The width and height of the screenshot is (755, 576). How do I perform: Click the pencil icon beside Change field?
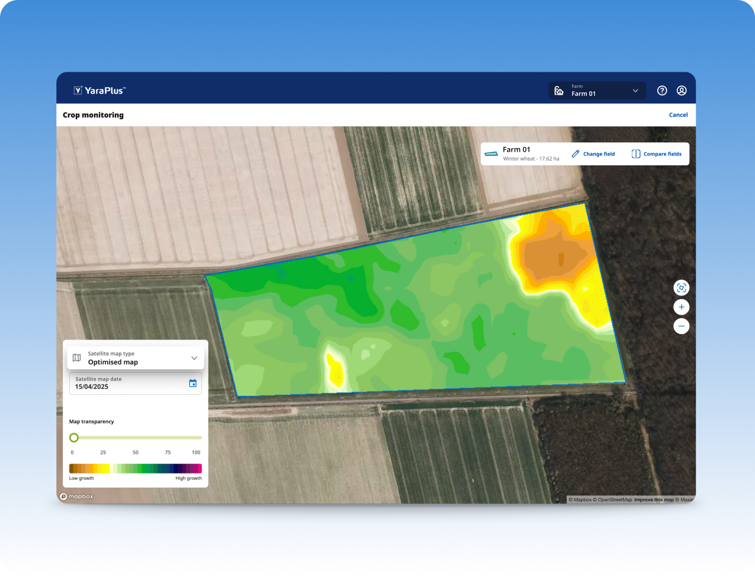[x=576, y=154]
